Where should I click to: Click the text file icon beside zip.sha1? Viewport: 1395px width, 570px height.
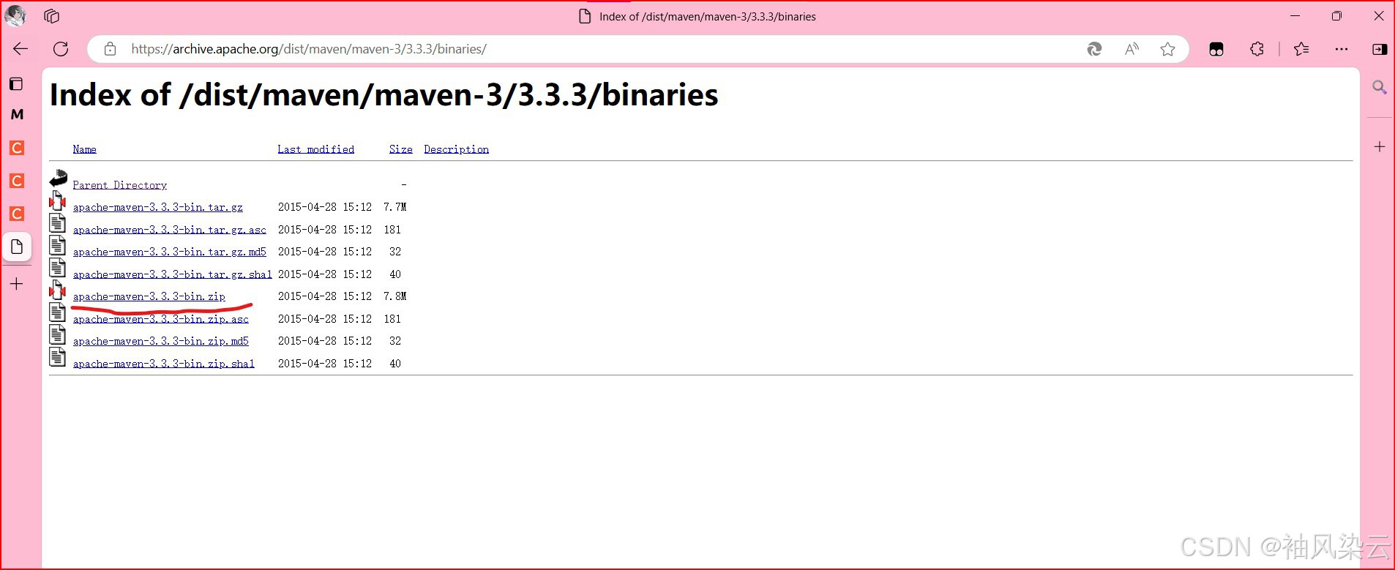coord(58,357)
